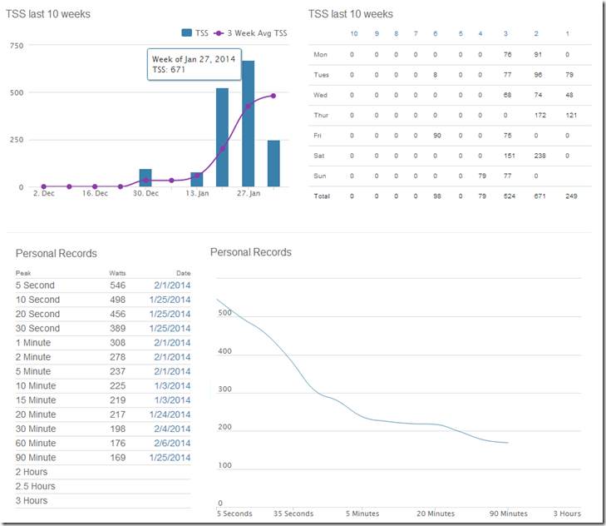Select purple average point at 2. Dec
Image resolution: width=606 pixels, height=526 pixels.
pyautogui.click(x=44, y=186)
